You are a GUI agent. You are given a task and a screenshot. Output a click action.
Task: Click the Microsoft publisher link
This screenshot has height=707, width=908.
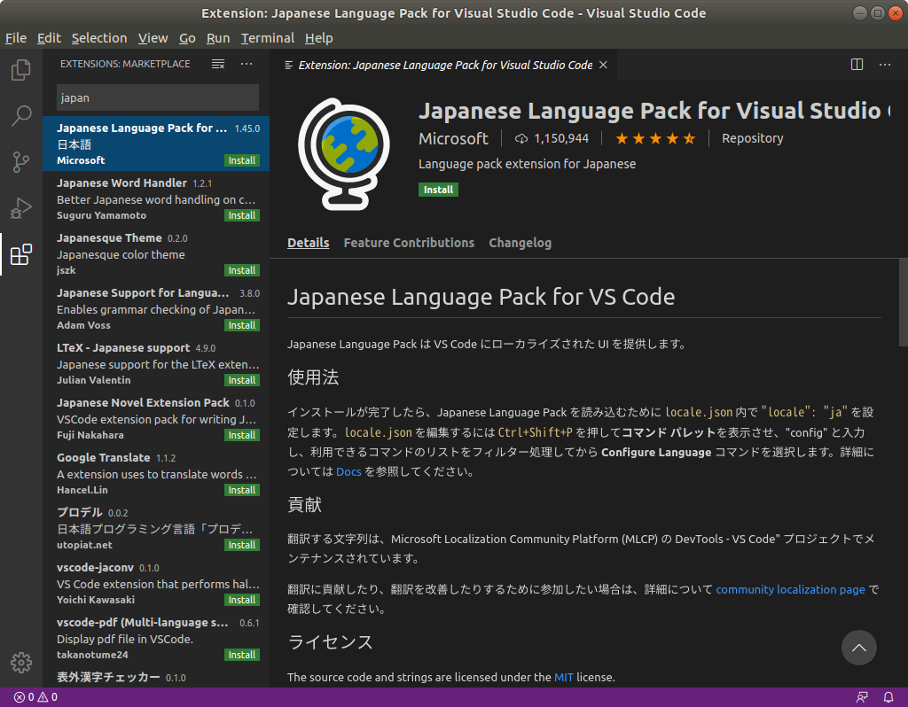point(453,139)
